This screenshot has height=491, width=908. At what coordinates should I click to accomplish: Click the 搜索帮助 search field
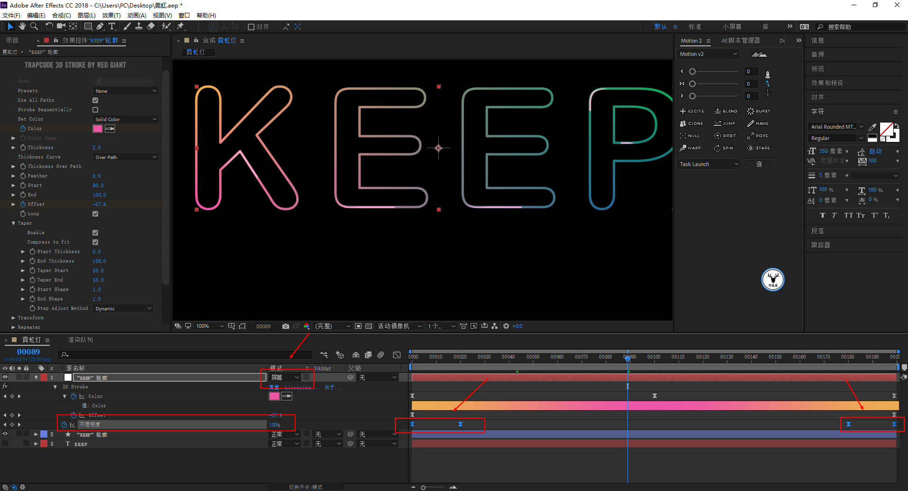pos(860,27)
